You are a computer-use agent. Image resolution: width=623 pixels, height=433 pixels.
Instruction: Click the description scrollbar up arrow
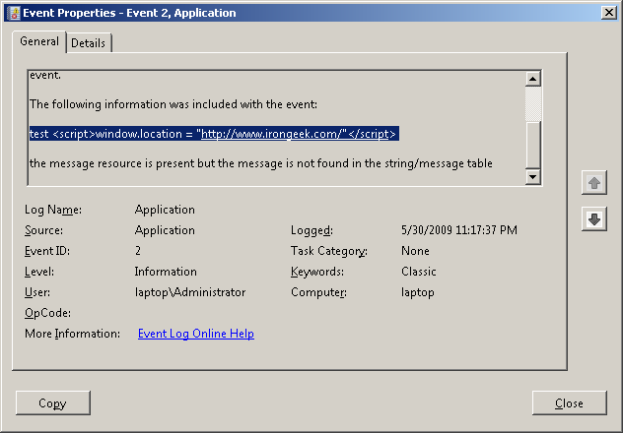tap(533, 79)
